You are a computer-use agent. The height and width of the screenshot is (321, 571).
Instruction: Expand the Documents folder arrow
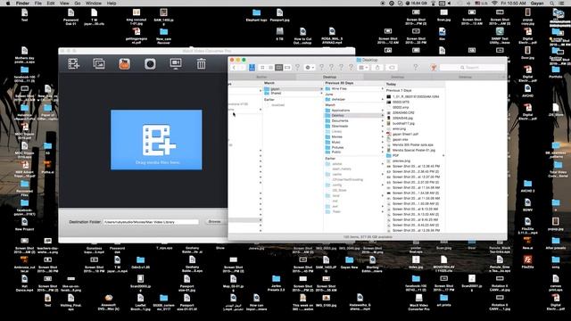pyautogui.click(x=383, y=121)
